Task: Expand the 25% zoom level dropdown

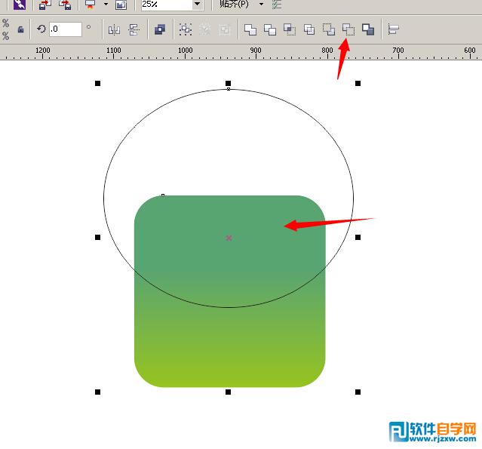Action: pos(198,4)
